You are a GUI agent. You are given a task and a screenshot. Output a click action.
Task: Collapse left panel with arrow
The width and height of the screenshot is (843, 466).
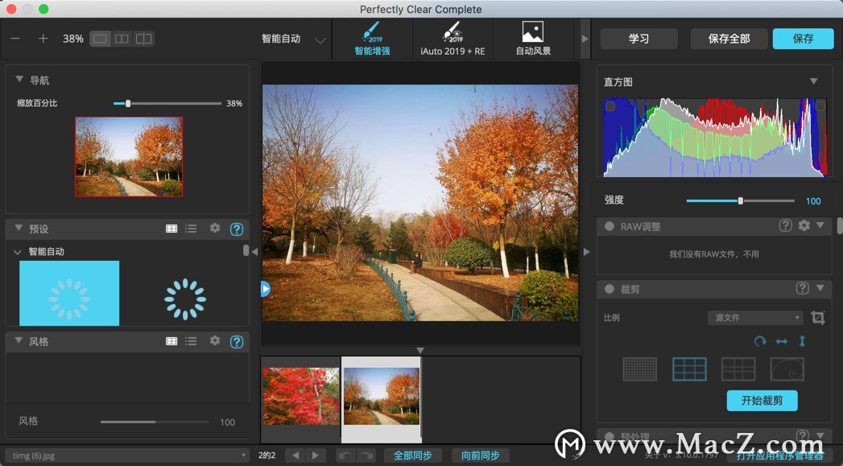coord(254,252)
